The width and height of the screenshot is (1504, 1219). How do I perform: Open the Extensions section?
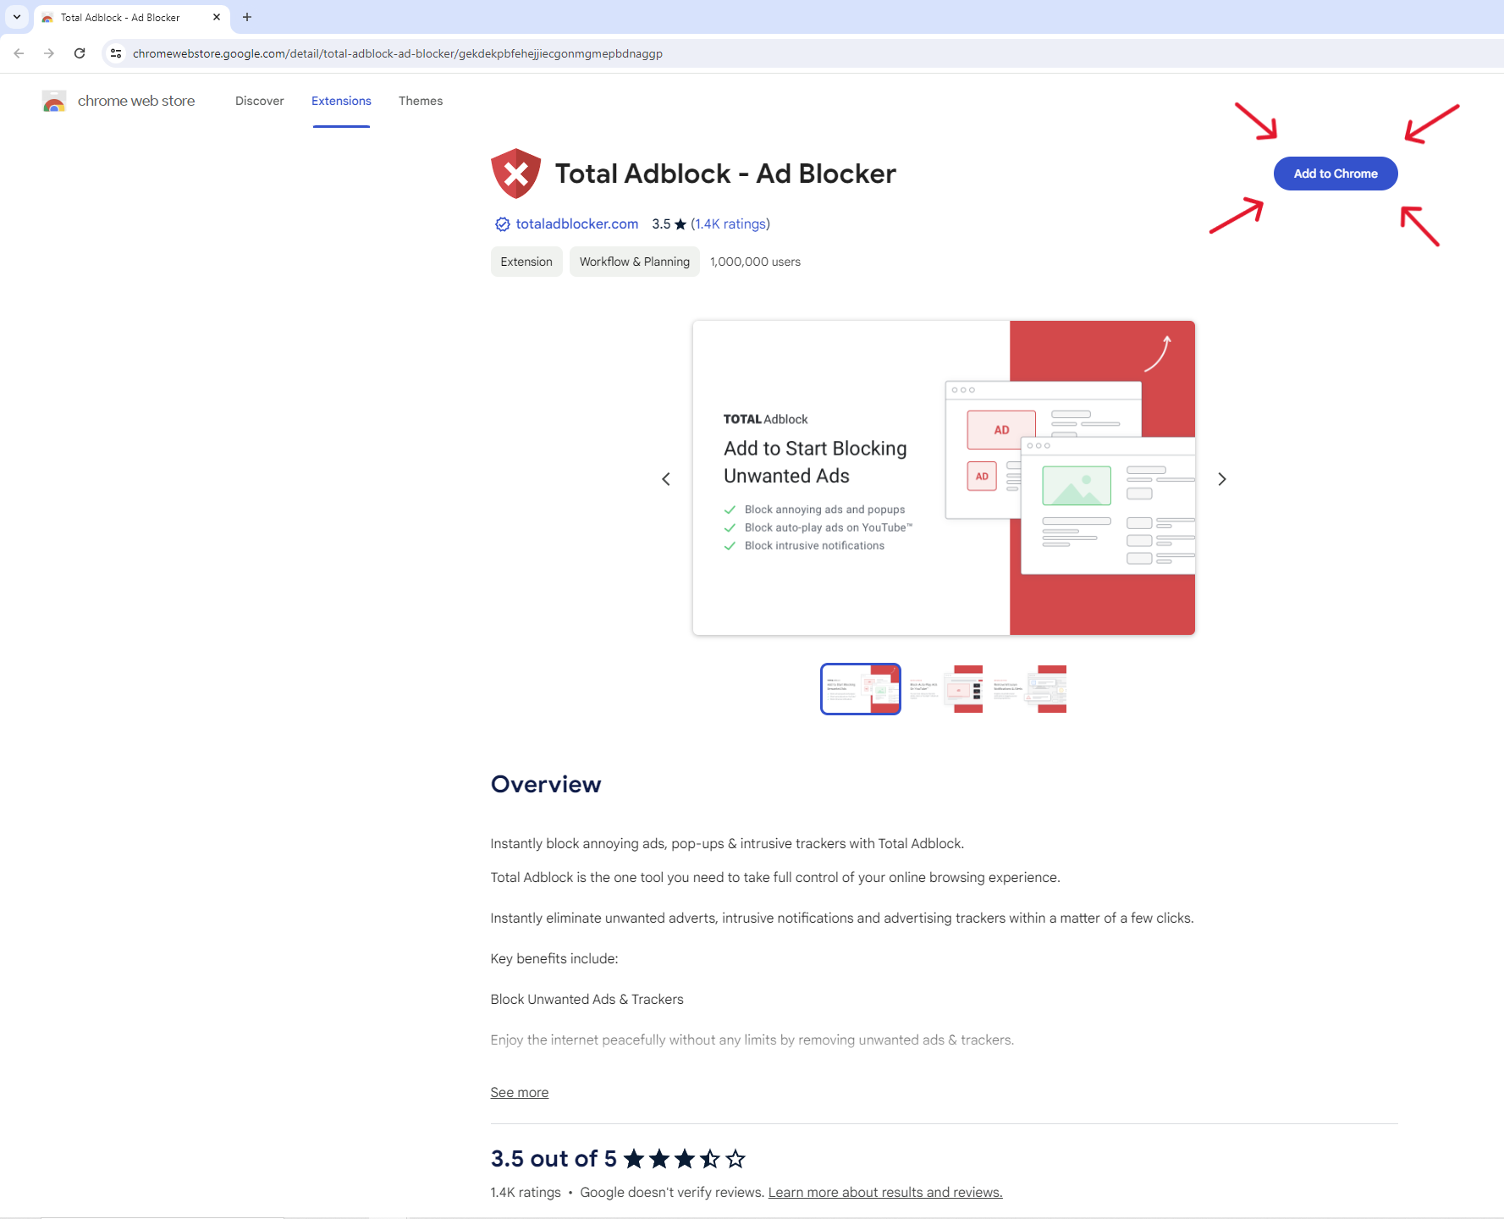click(x=341, y=101)
